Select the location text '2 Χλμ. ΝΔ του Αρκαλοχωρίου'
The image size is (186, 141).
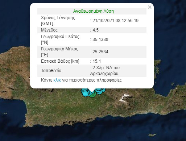pyautogui.click(x=105, y=71)
